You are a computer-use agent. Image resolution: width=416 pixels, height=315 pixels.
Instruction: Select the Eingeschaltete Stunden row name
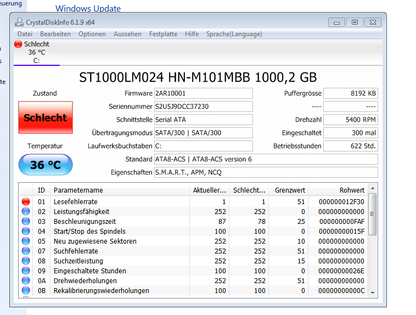pyautogui.click(x=90, y=271)
